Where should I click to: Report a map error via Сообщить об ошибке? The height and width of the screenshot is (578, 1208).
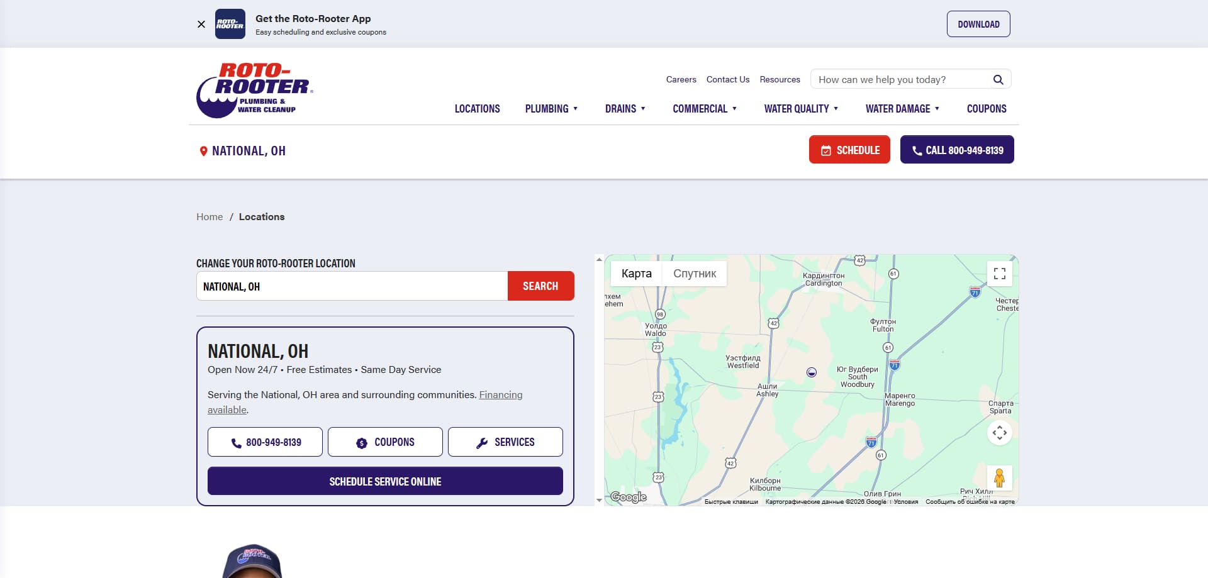[x=970, y=502]
